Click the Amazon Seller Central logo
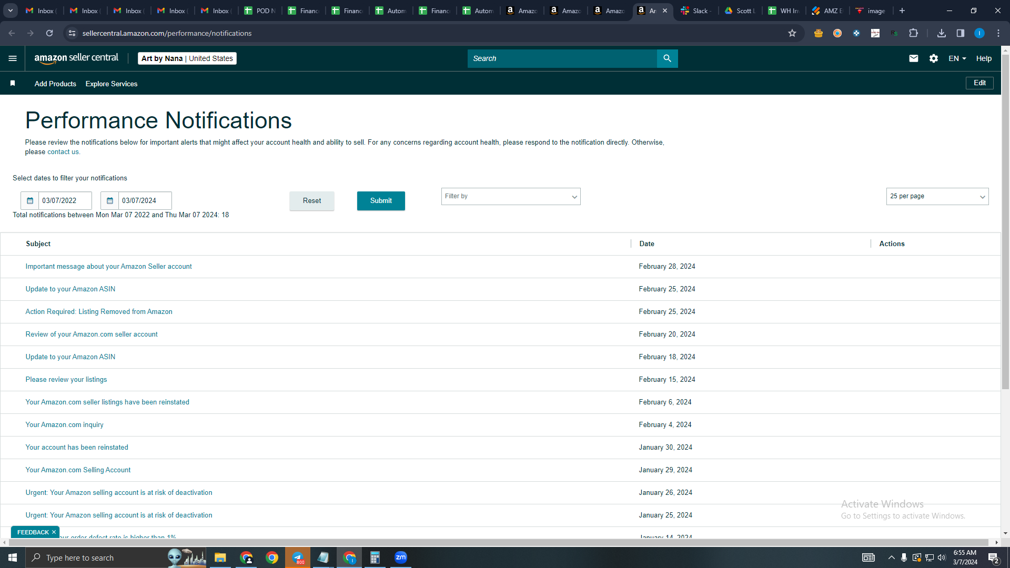The image size is (1010, 568). point(76,58)
